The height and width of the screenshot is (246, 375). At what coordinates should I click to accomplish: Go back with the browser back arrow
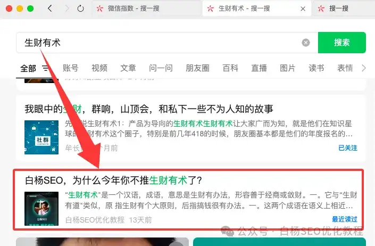50,9
